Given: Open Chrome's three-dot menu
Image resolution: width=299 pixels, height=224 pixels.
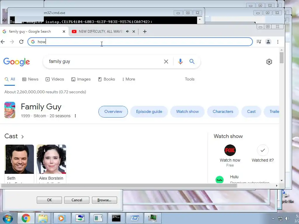Looking at the screenshot, I should tap(278, 42).
